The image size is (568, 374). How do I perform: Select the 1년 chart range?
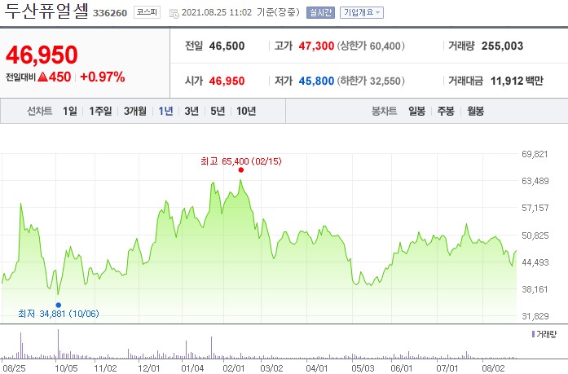[165, 111]
